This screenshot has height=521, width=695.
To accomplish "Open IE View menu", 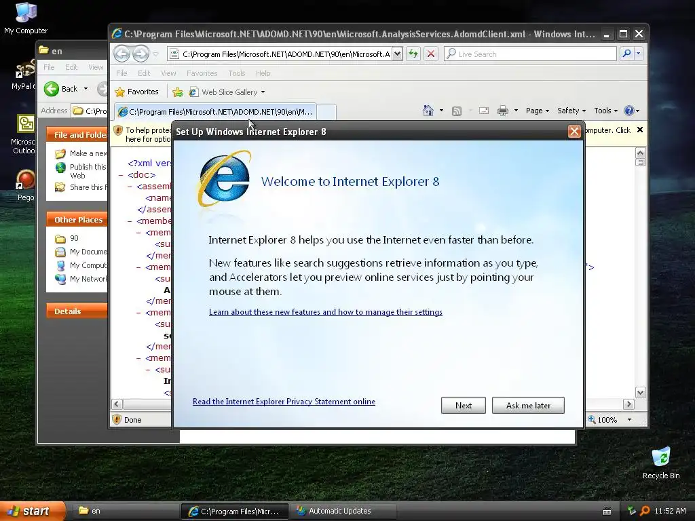I will coord(168,73).
